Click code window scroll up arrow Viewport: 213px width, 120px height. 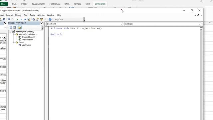(x=201, y=29)
